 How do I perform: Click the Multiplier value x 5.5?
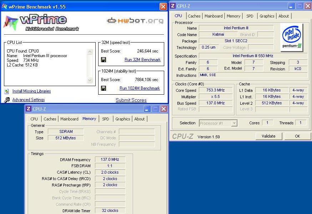(x=216, y=96)
